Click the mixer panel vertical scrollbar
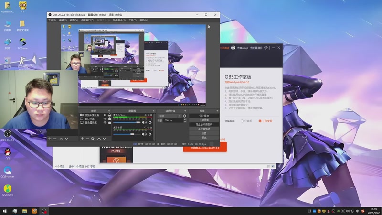The image size is (382, 215). (x=154, y=127)
